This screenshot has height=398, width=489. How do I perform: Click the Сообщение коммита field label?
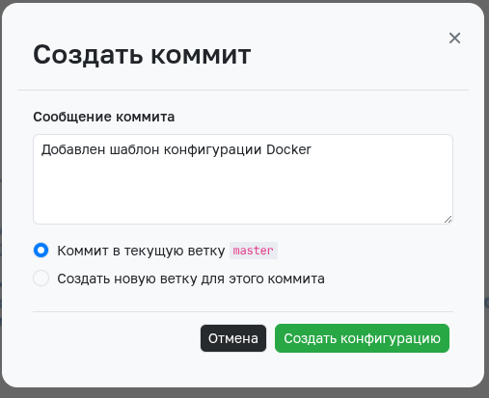tap(104, 117)
